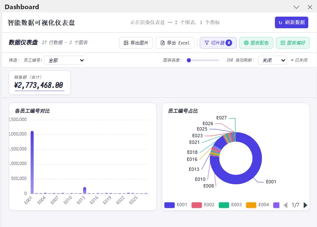The height and width of the screenshot is (227, 317).
Task: Click the E013 donut label
Action: 194,169
